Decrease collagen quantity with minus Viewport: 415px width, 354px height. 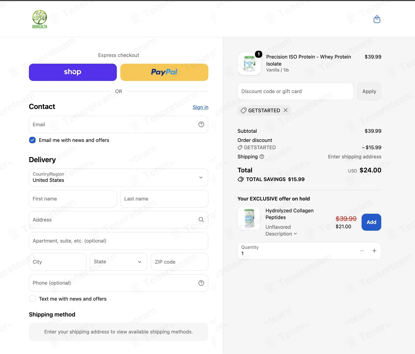(x=362, y=251)
